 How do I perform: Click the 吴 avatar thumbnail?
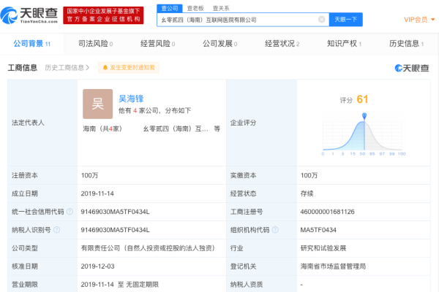tap(98, 104)
